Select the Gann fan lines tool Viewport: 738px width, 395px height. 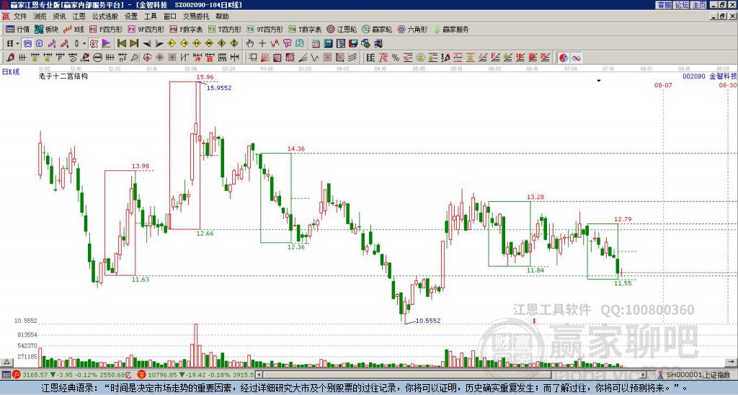click(265, 58)
